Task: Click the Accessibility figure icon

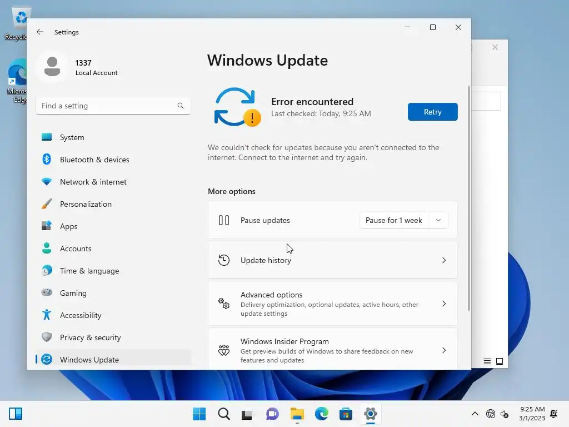Action: point(47,315)
